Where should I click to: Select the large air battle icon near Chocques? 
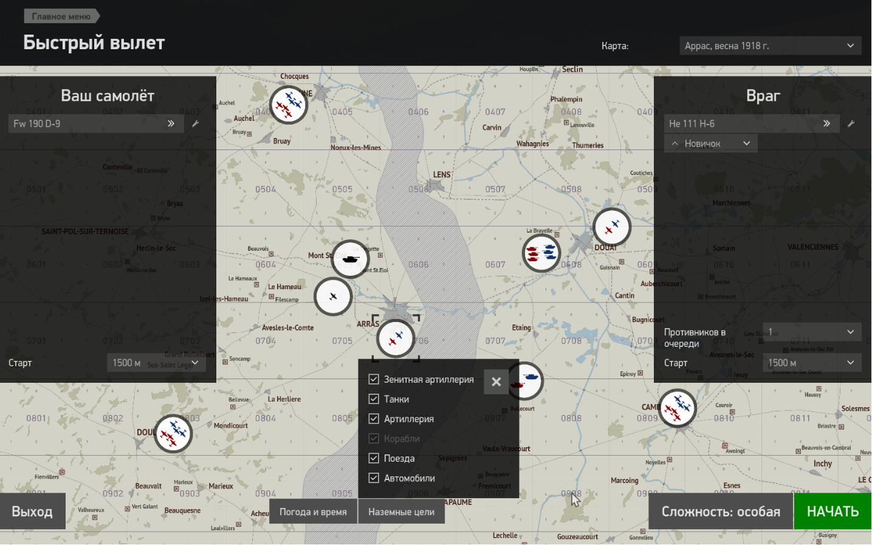[x=289, y=105]
